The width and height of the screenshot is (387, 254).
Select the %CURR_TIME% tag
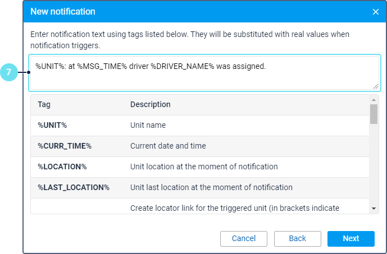click(64, 146)
